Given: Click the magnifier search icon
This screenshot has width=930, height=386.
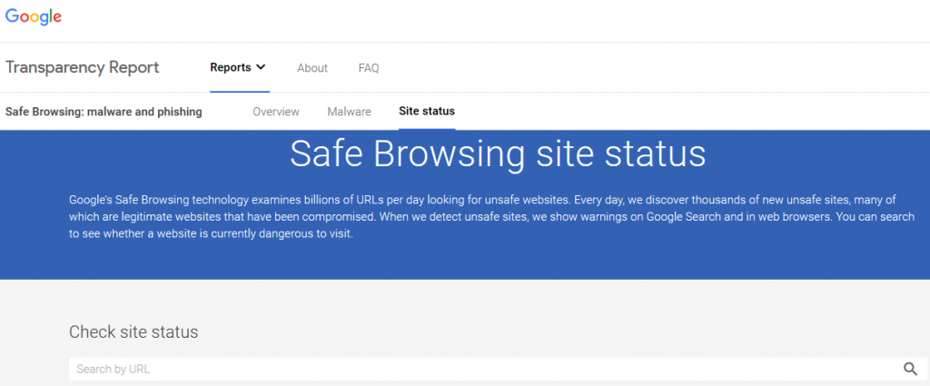Looking at the screenshot, I should click(910, 369).
